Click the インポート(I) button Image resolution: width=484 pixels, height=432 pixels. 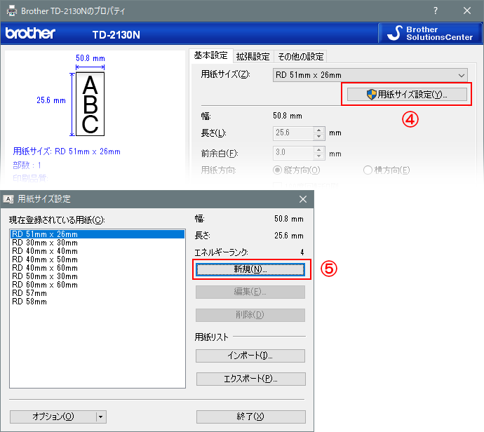pos(250,356)
